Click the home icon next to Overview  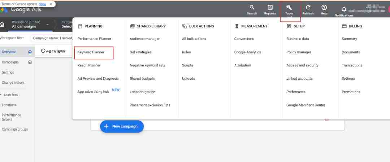[x=30, y=52]
